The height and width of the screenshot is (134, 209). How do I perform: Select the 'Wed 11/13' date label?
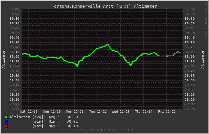pyautogui.click(x=121, y=111)
